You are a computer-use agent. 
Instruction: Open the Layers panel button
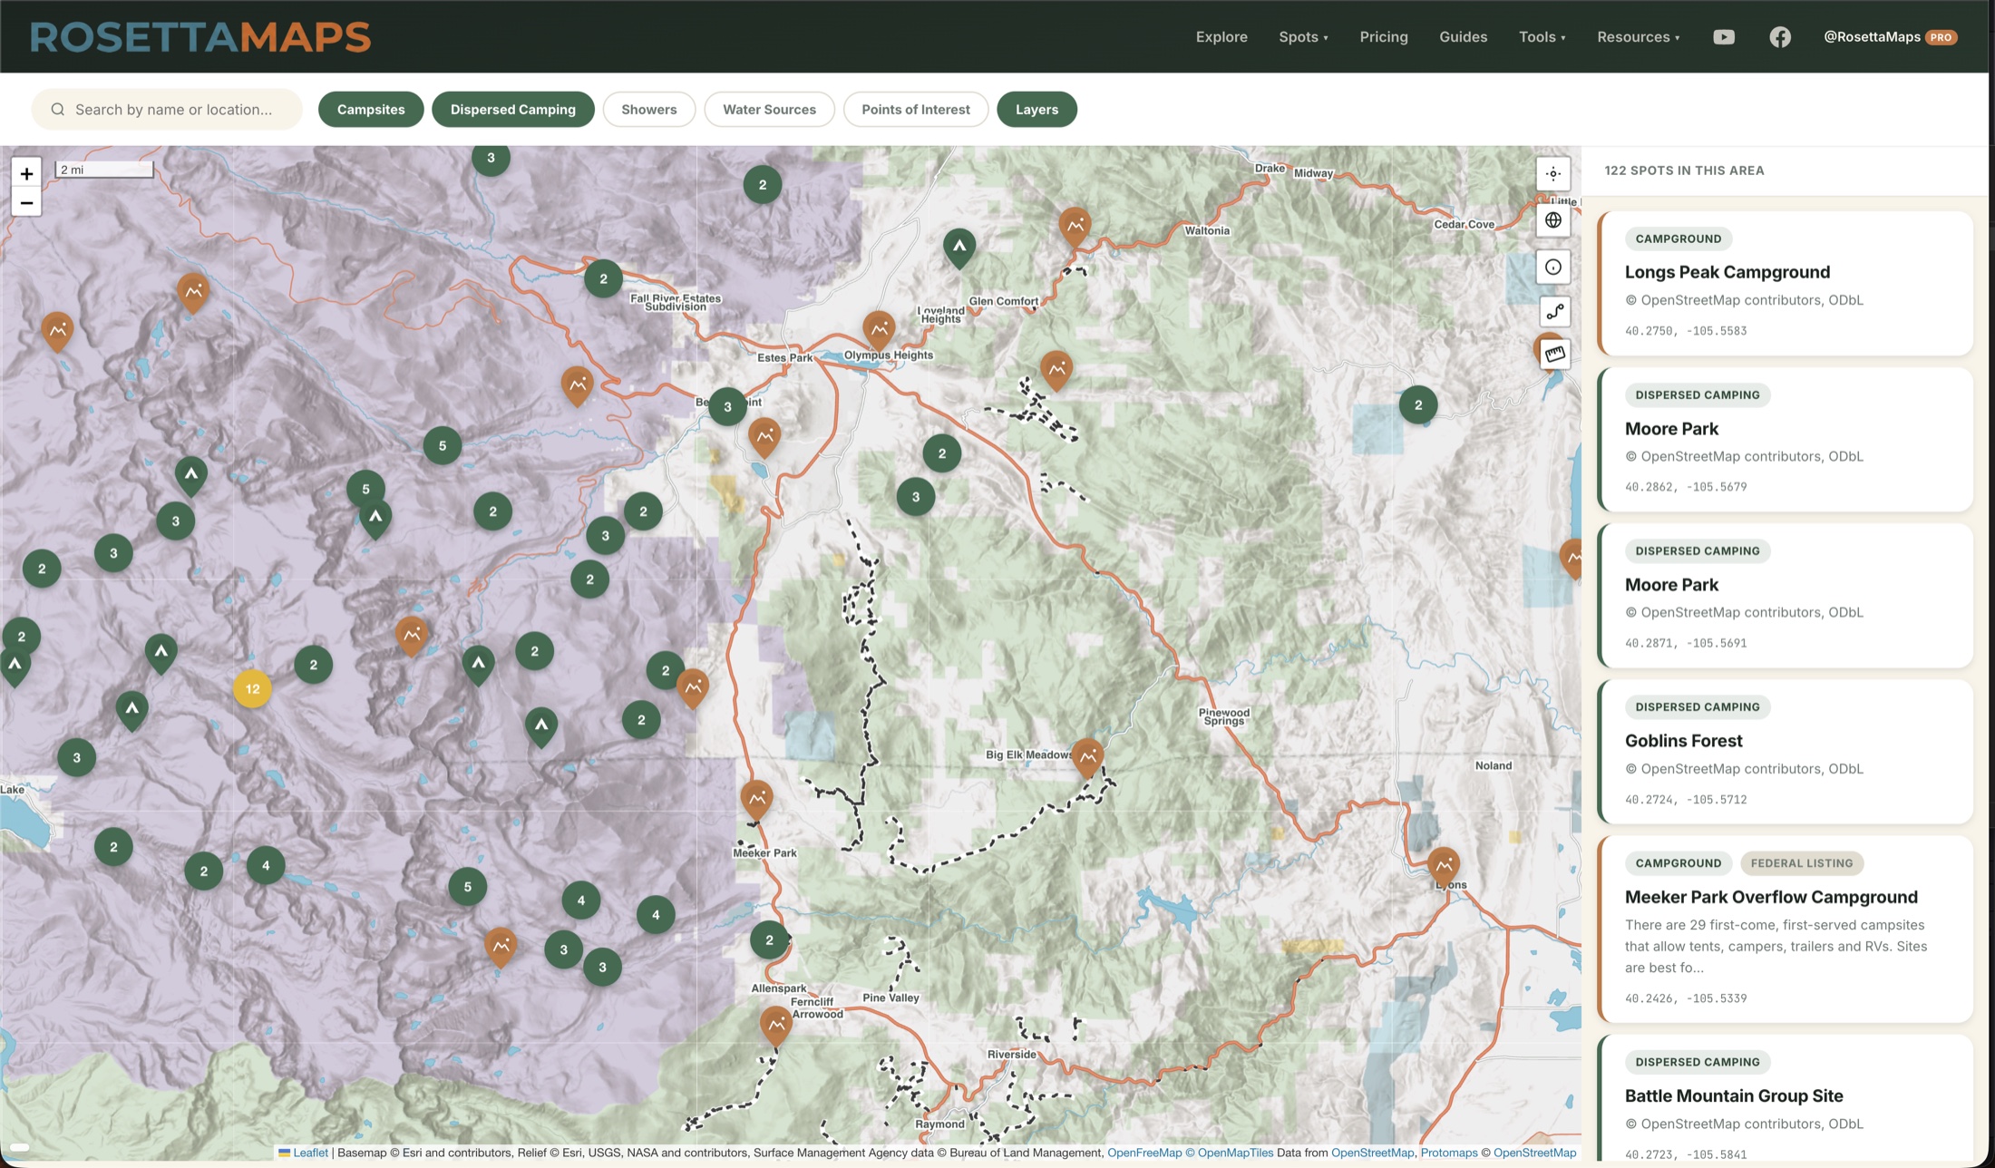click(1036, 109)
